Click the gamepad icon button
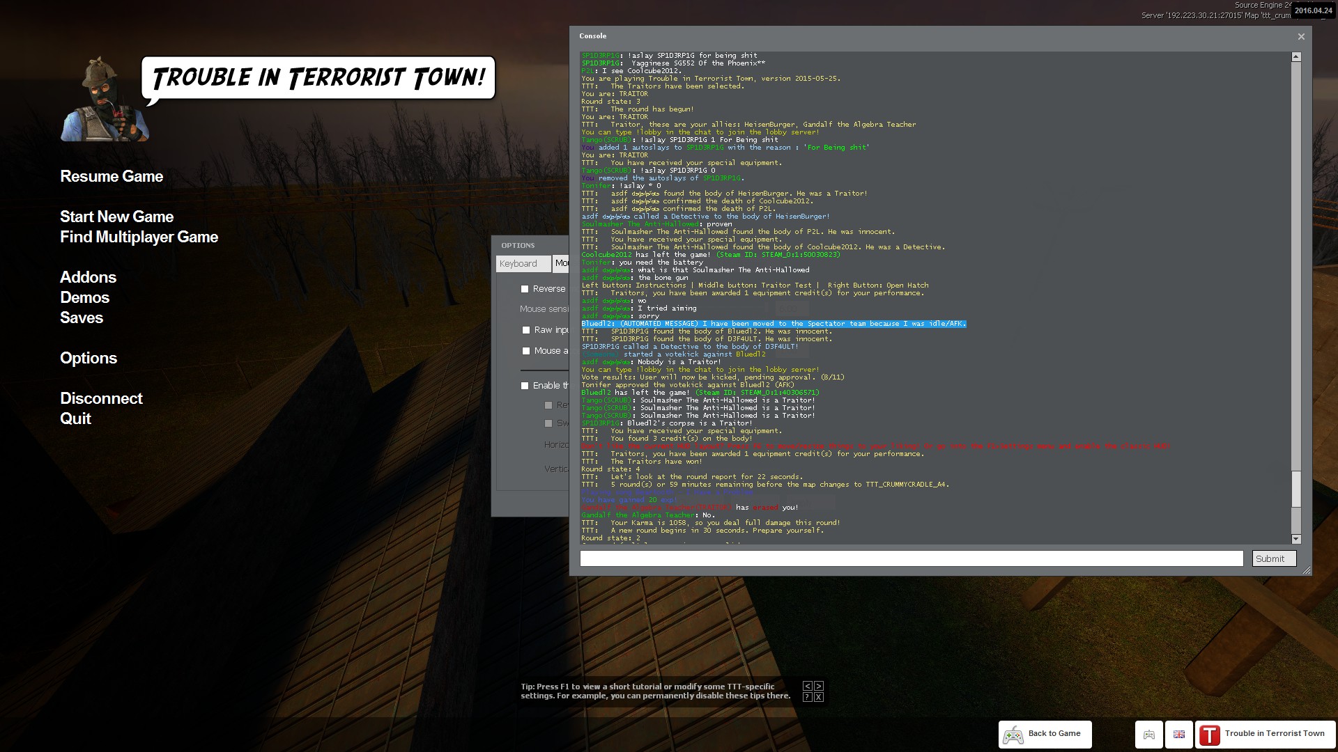 pos(1149,735)
